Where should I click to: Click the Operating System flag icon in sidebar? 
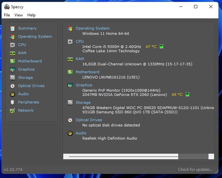point(13,37)
